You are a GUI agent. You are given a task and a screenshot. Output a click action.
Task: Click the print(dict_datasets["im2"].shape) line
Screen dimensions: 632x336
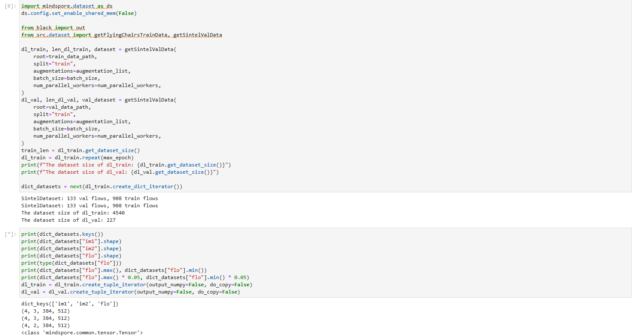[x=71, y=248]
